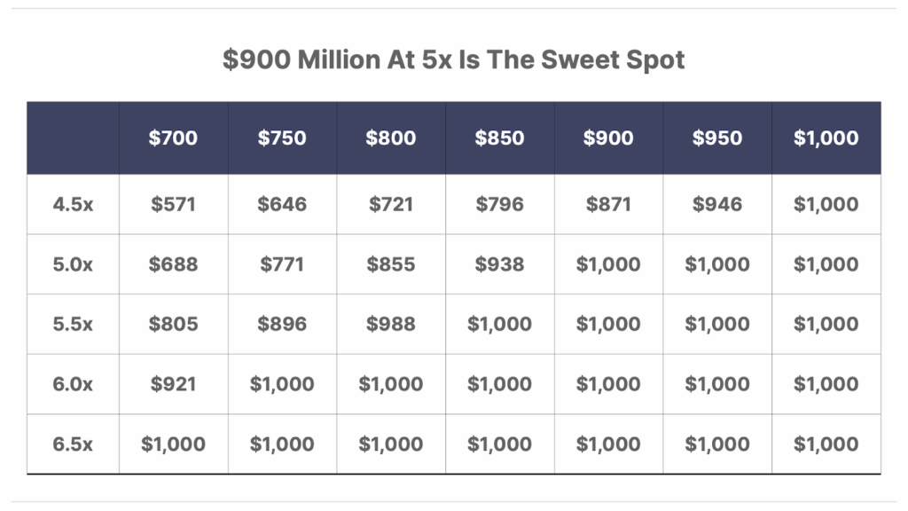Click the $900 column header
This screenshot has width=908, height=511.
pos(608,138)
